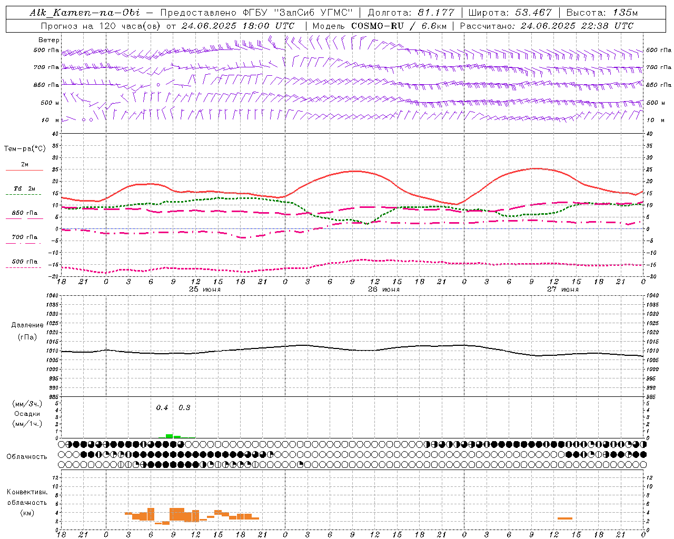Viewport: 674px width, 539px height.
Task: Click the red 2м temperature legend entry
Action: coord(24,166)
